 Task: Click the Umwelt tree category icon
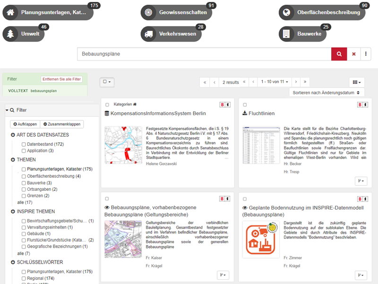10,34
